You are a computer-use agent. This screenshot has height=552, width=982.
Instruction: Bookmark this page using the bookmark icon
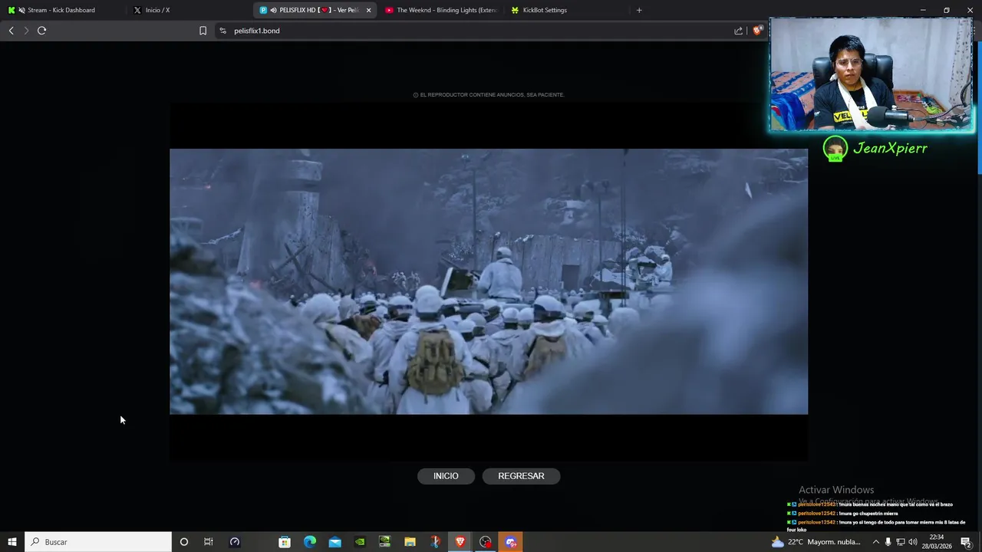[x=203, y=31]
